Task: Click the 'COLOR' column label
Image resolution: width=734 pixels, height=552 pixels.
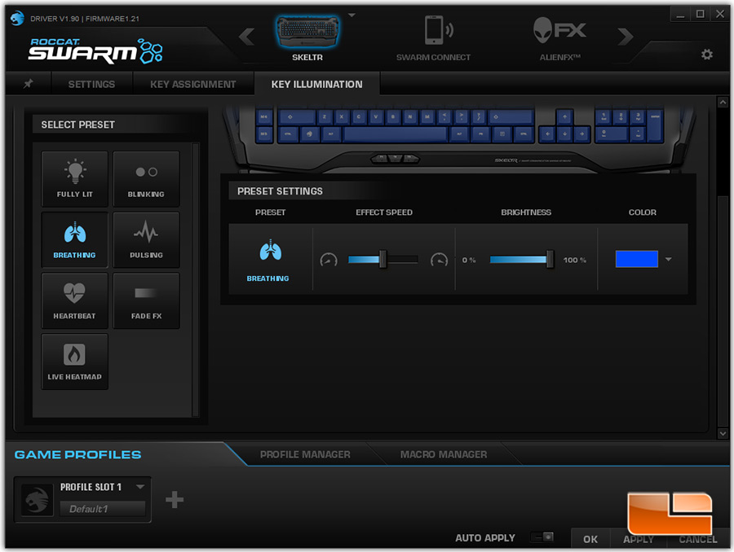Action: (x=643, y=212)
